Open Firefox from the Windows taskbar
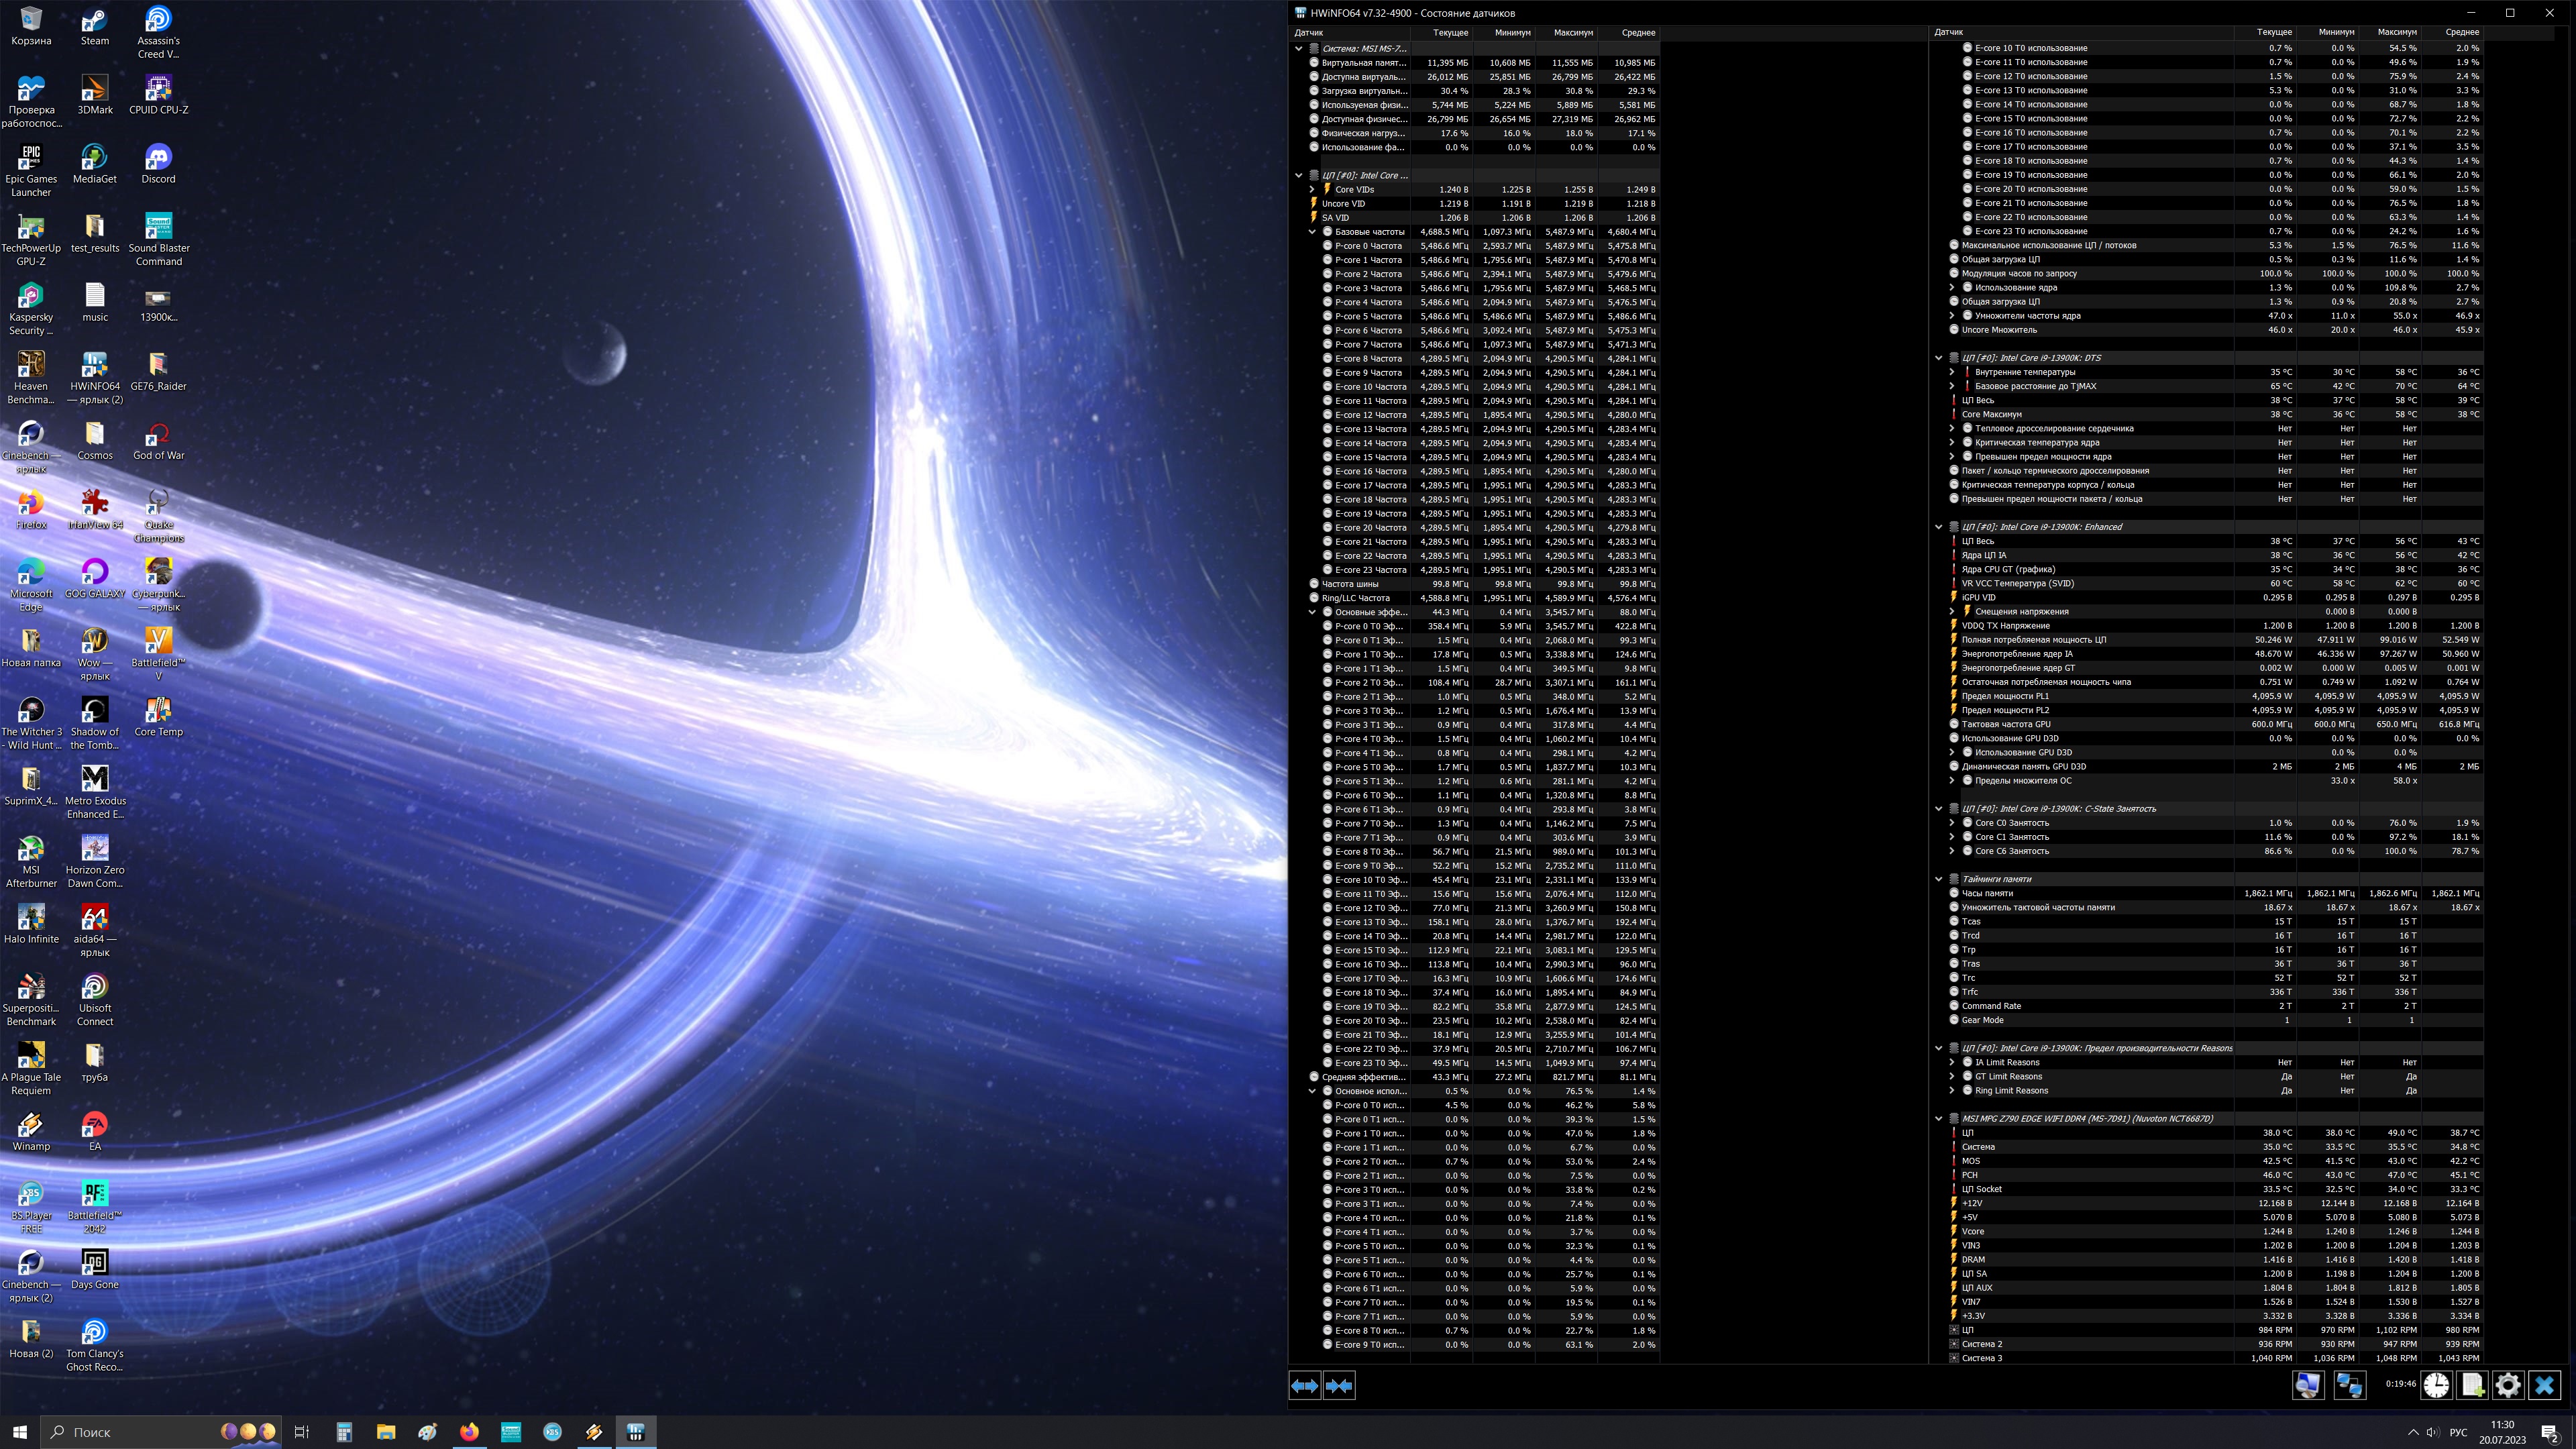The width and height of the screenshot is (2576, 1449). coord(469,1432)
